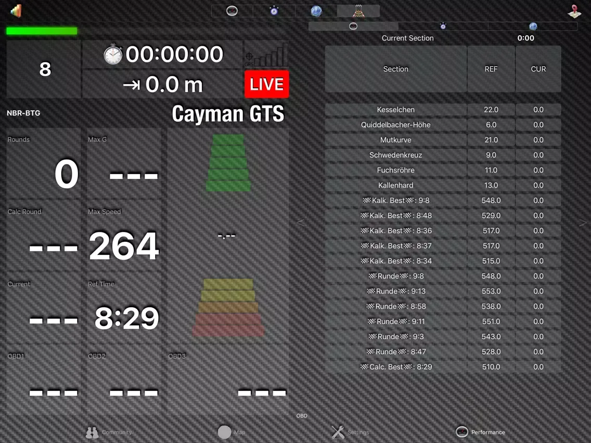Switch right panel to globe segment

tap(533, 26)
